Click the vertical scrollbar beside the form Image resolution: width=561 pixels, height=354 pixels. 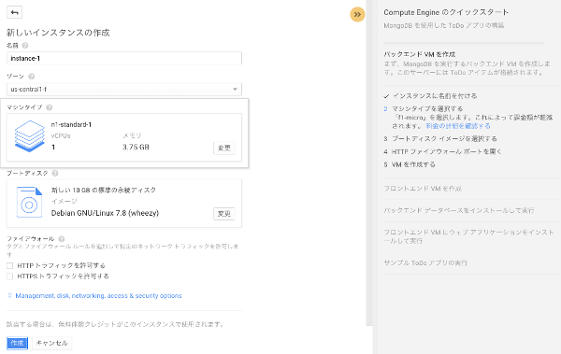(x=369, y=163)
